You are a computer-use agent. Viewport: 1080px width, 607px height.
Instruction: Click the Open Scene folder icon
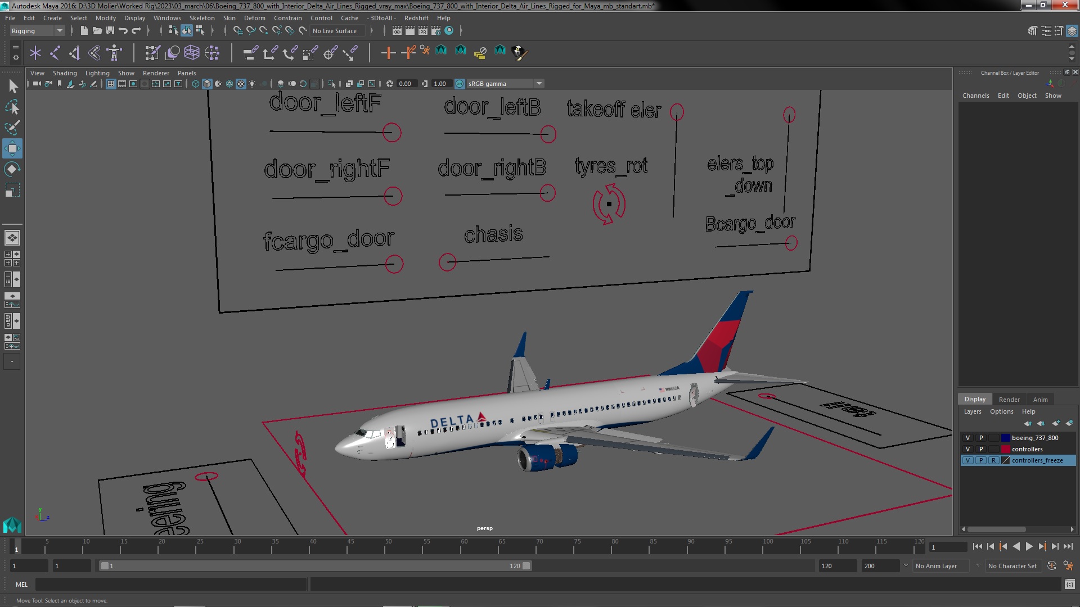tap(97, 30)
